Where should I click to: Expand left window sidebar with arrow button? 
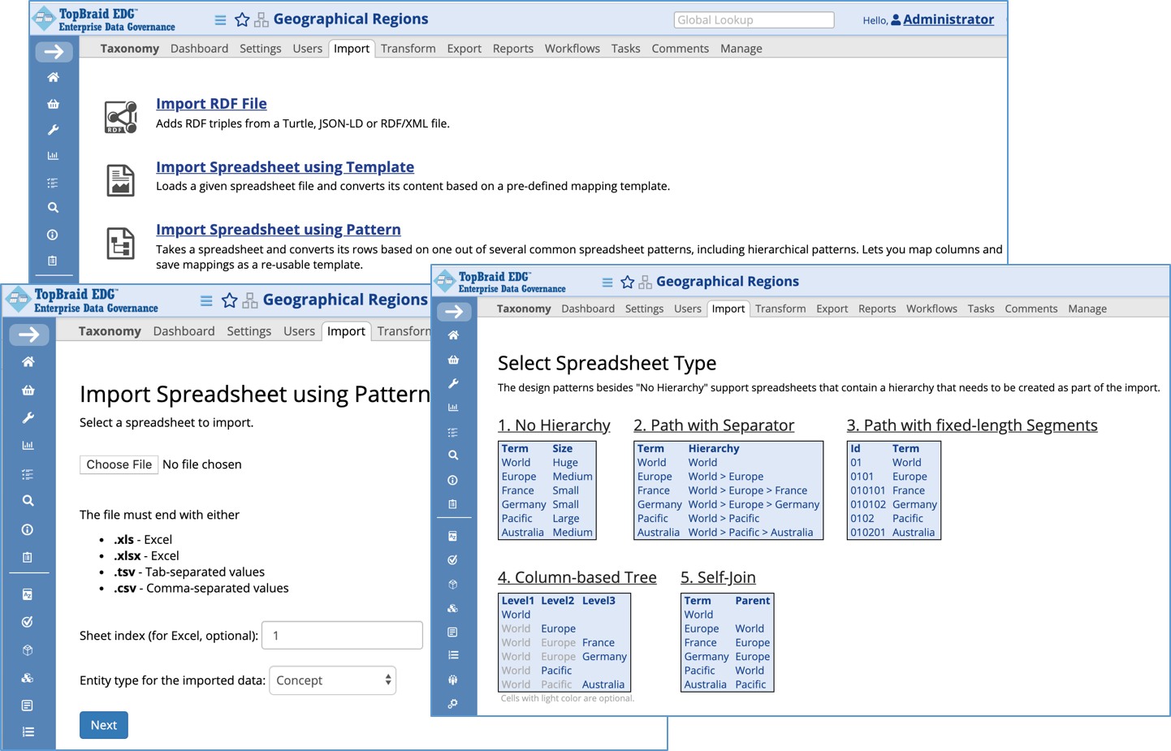tap(28, 334)
